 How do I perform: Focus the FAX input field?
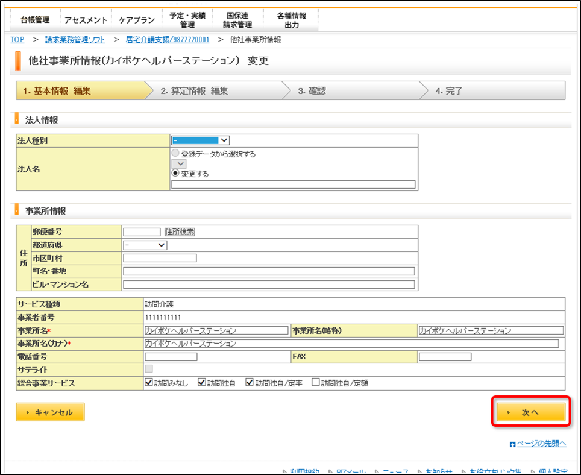(445, 357)
